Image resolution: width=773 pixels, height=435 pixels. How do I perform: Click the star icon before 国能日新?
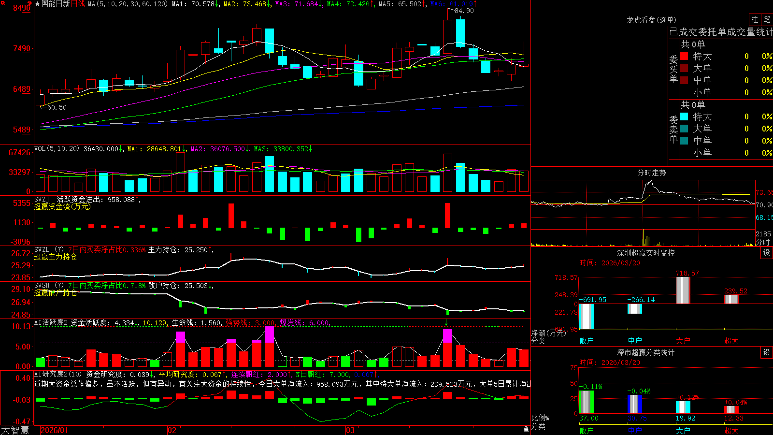point(37,4)
